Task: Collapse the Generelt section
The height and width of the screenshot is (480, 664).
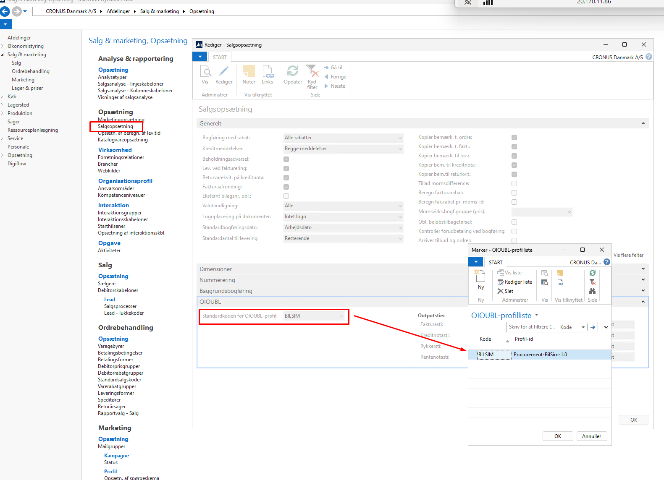Action: click(643, 123)
